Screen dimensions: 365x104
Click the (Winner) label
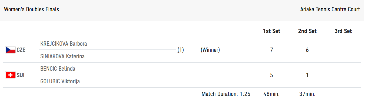coord(210,50)
